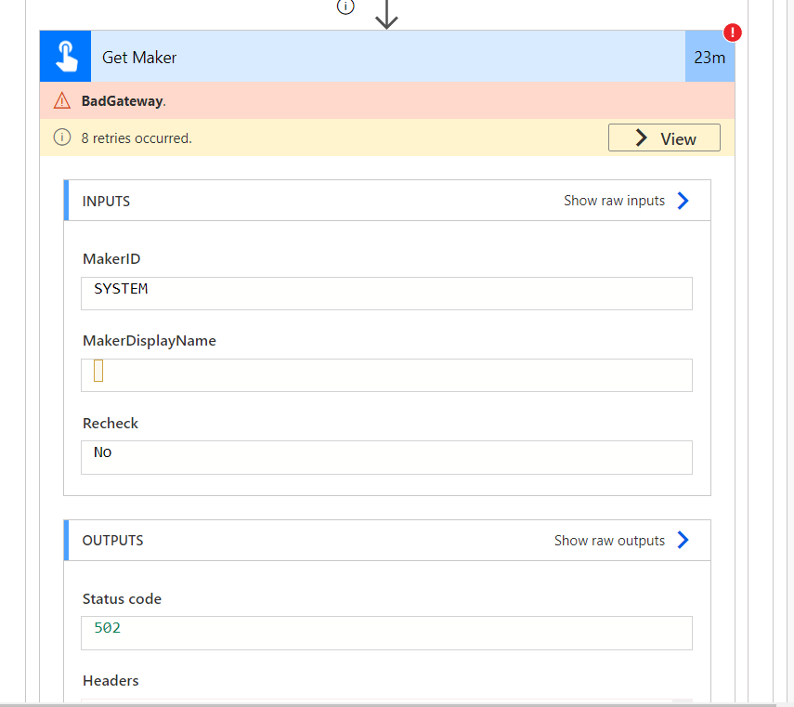Expand raw outputs using the OUTPUTS chevron

pyautogui.click(x=683, y=540)
